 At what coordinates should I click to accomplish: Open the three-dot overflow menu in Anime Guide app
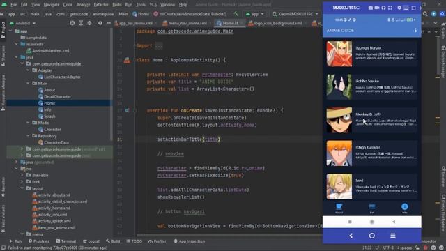(415, 30)
